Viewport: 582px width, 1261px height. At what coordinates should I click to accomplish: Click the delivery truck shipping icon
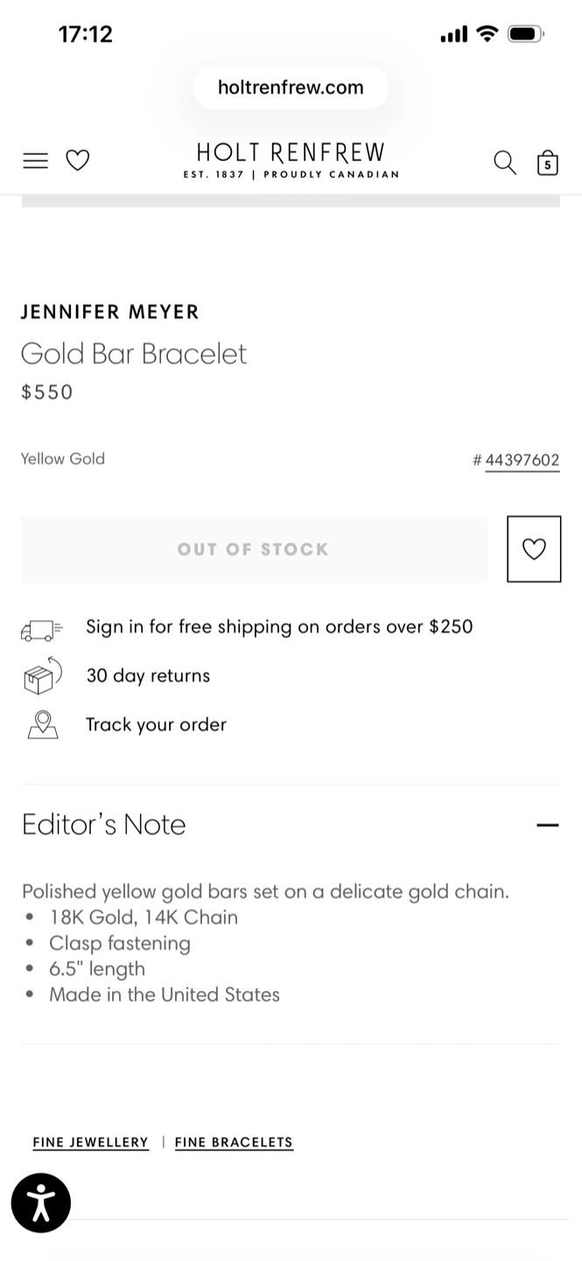click(41, 629)
